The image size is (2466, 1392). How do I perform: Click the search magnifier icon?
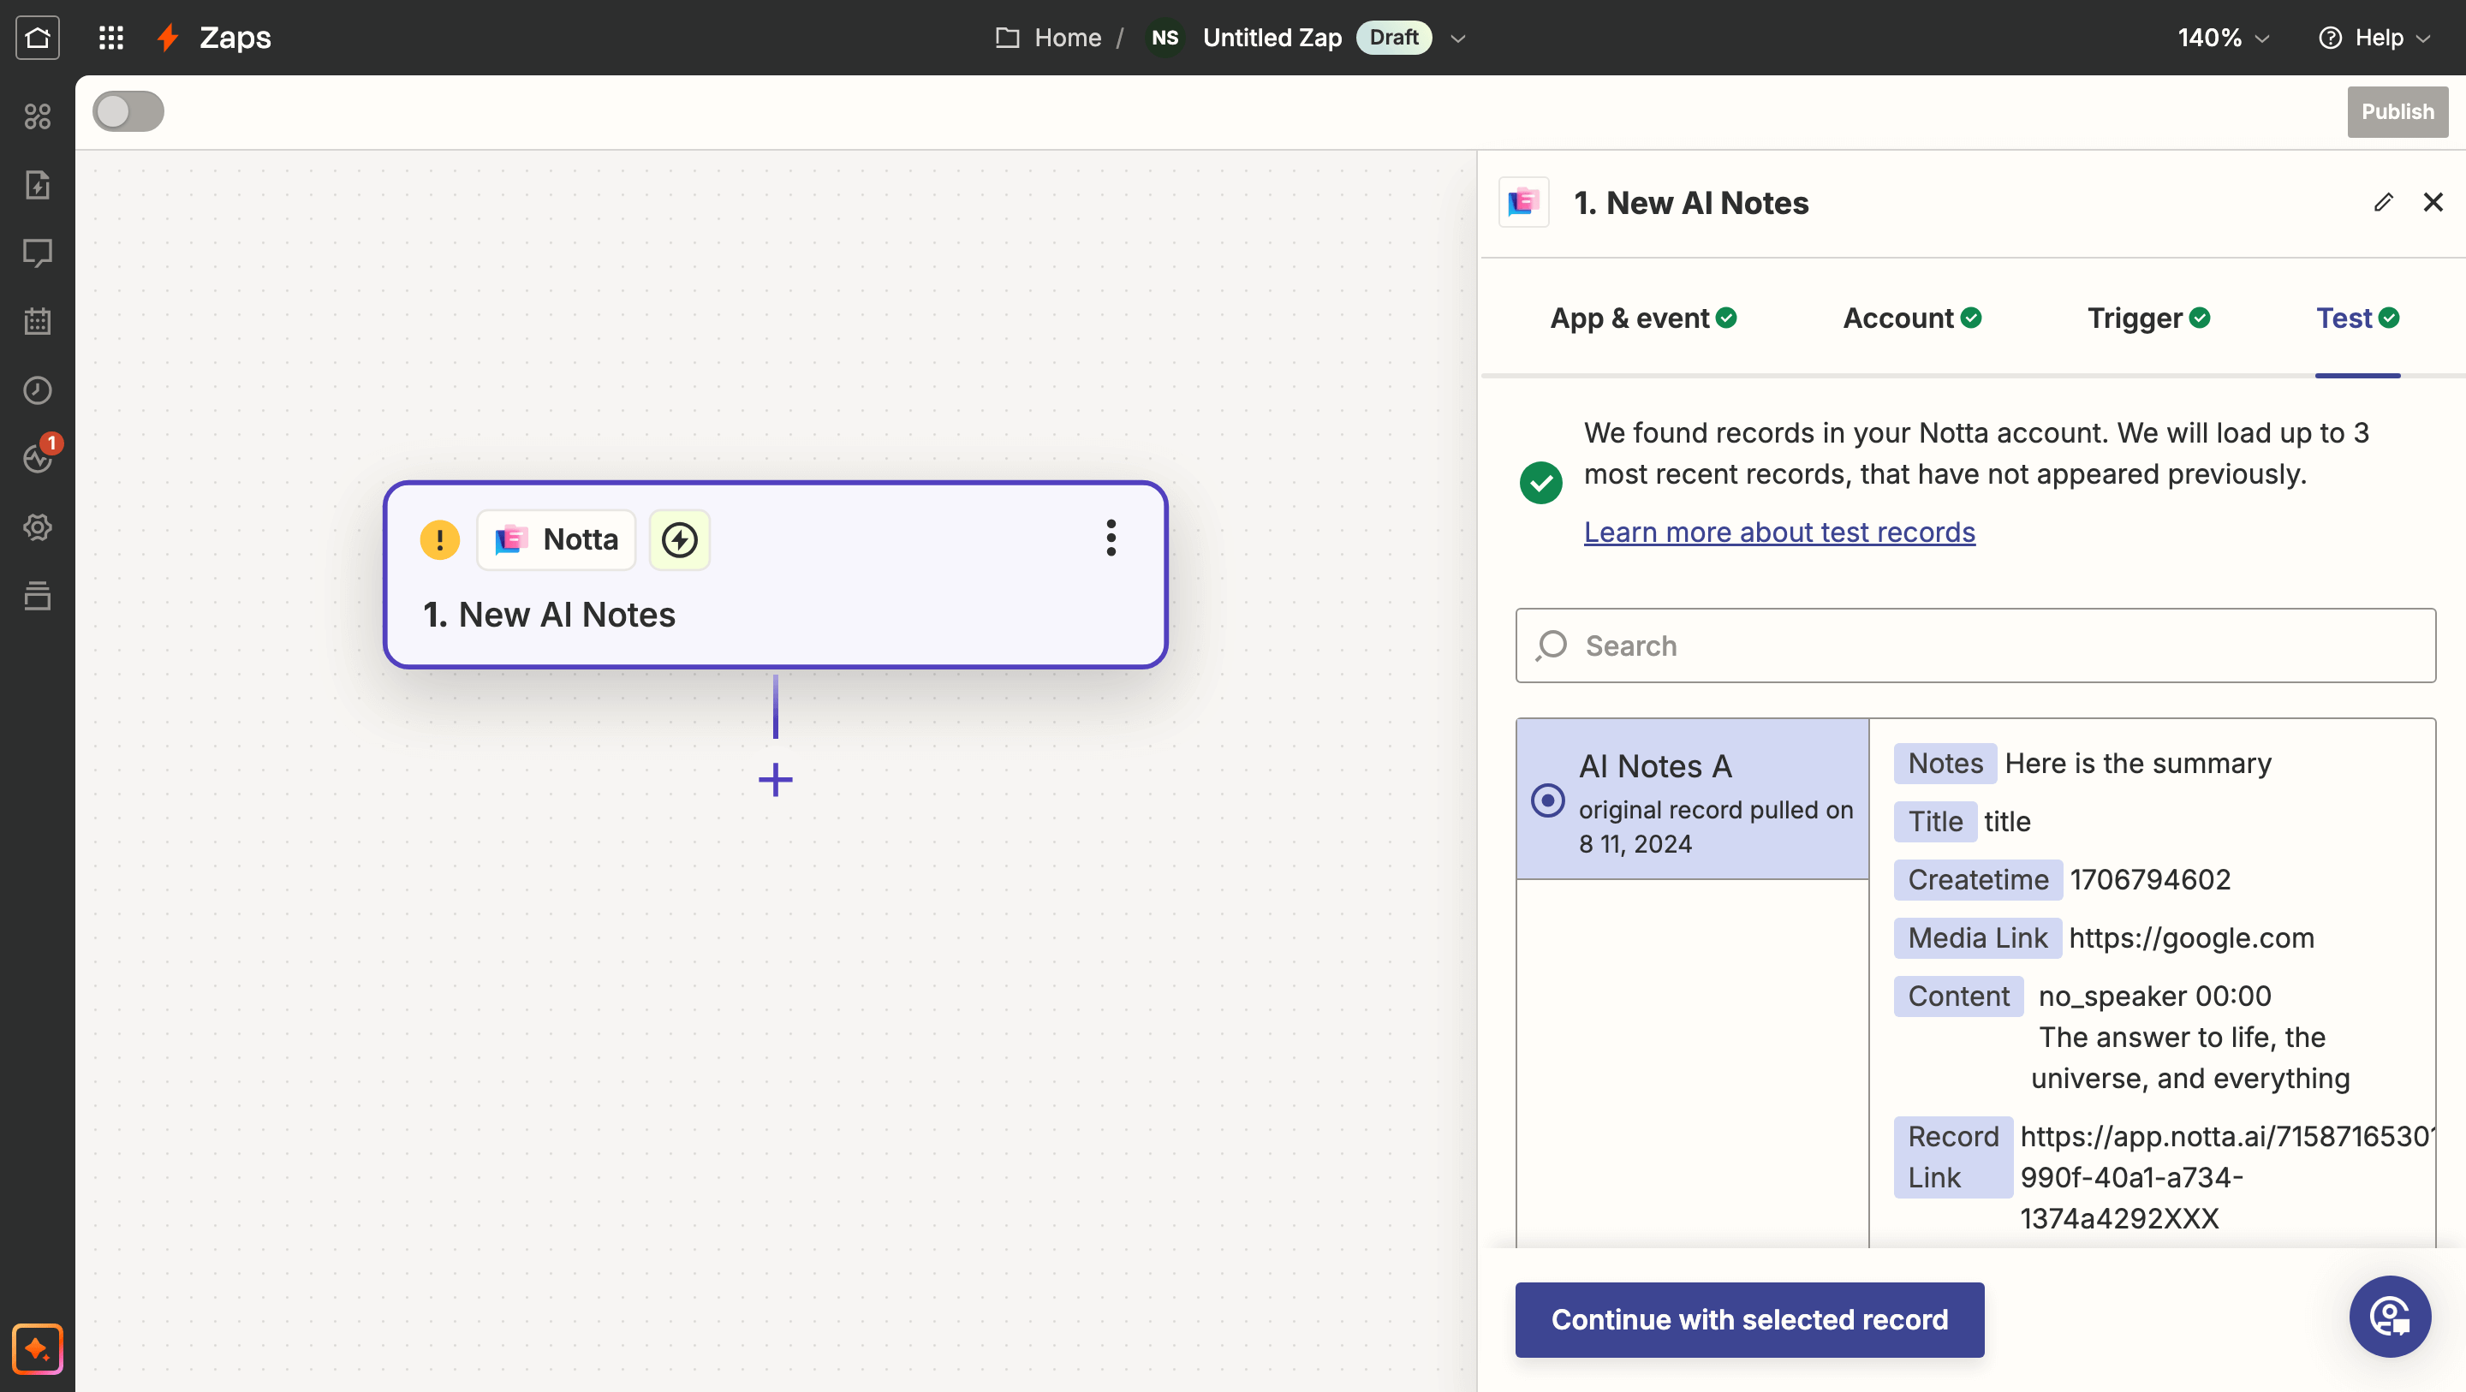pos(1551,645)
